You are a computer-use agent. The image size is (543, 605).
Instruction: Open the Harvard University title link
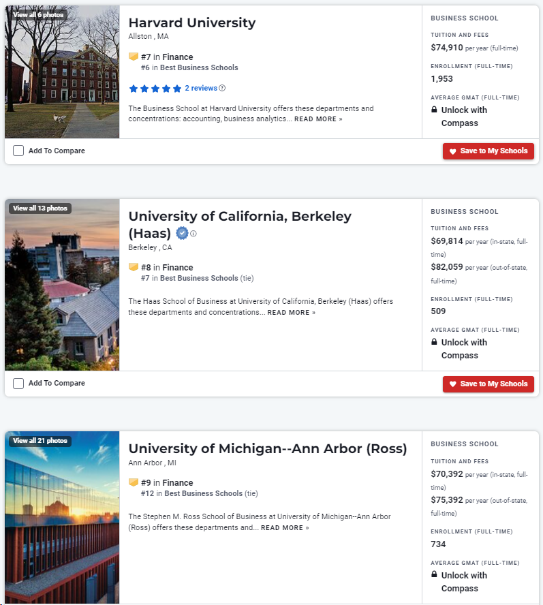tap(192, 22)
